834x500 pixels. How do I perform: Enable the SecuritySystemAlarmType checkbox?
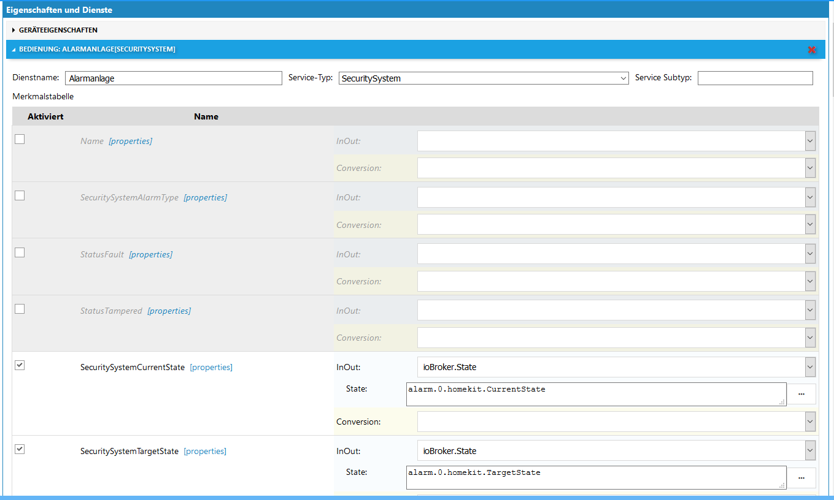click(x=20, y=195)
